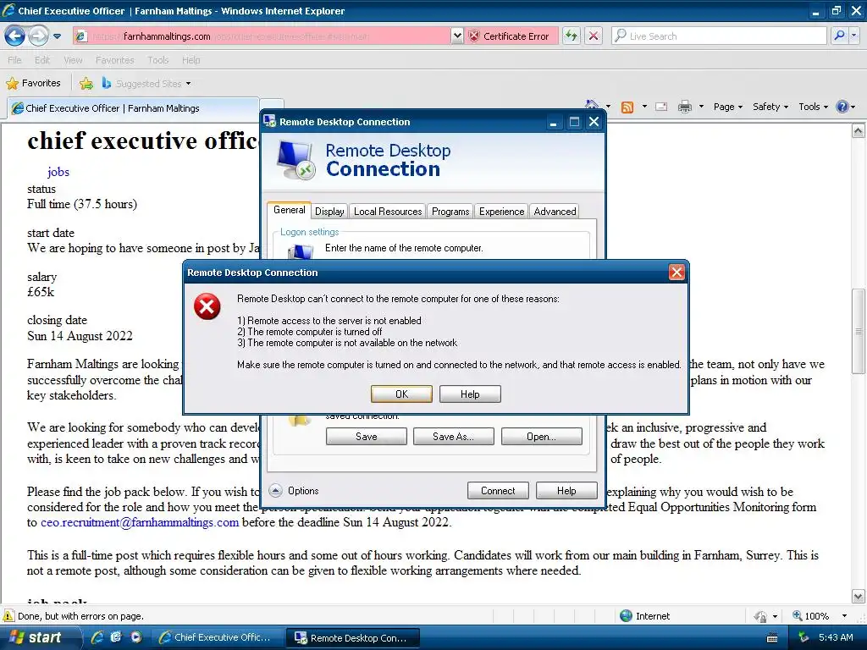The image size is (867, 650).
Task: Click the Read Mail envelope icon
Action: [661, 107]
